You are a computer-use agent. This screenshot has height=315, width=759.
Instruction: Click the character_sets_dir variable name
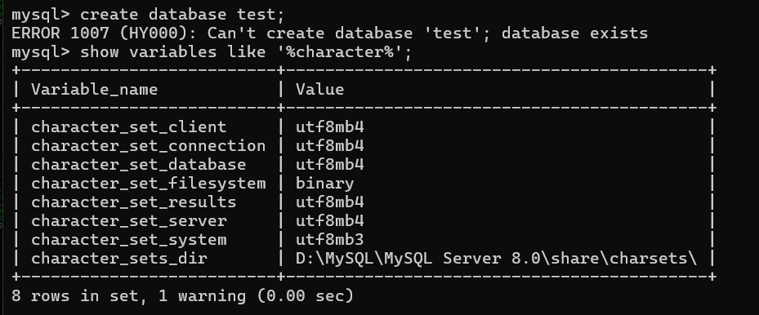pyautogui.click(x=119, y=259)
